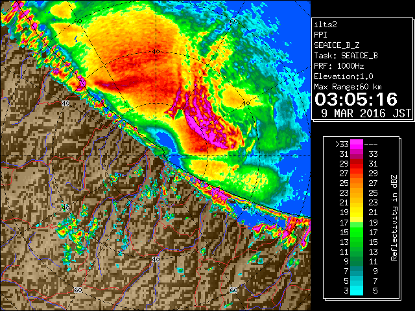Click the 60 km ring label over northwest echoes

point(78,21)
